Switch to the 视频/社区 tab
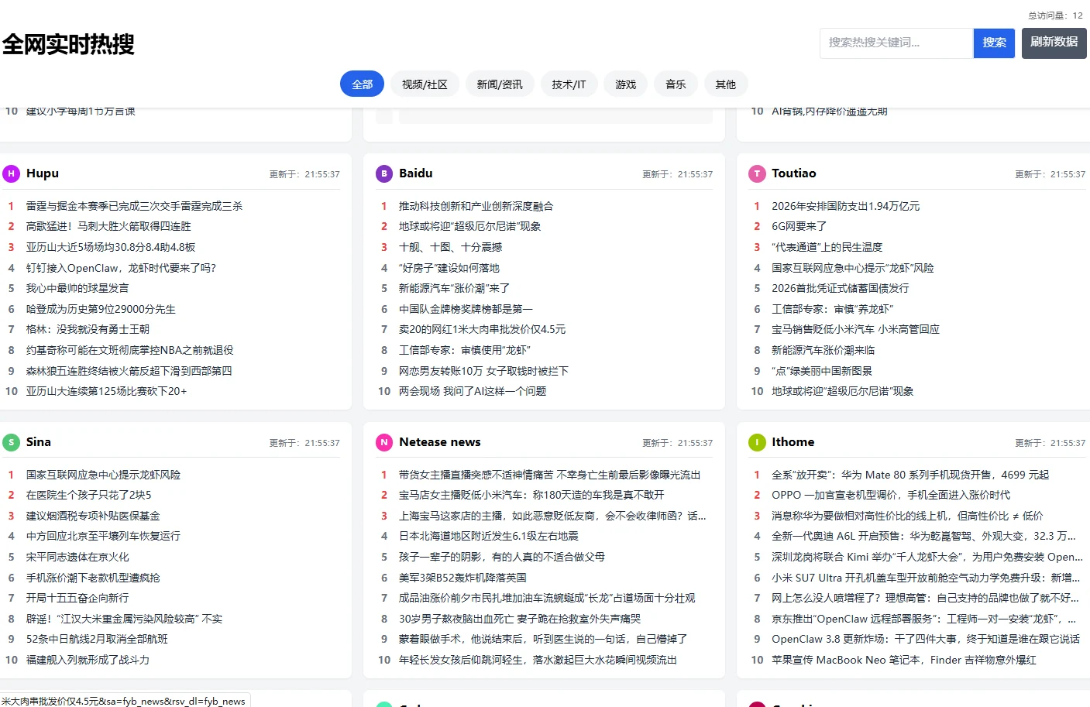This screenshot has height=707, width=1090. [425, 84]
